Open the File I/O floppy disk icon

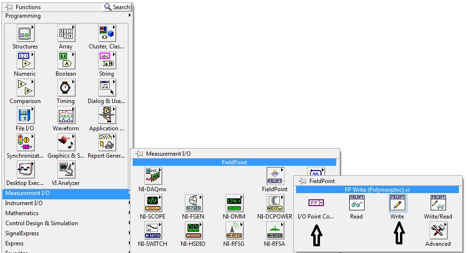(25, 115)
